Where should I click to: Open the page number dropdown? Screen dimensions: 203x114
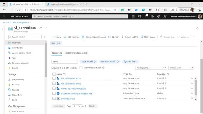point(77,106)
